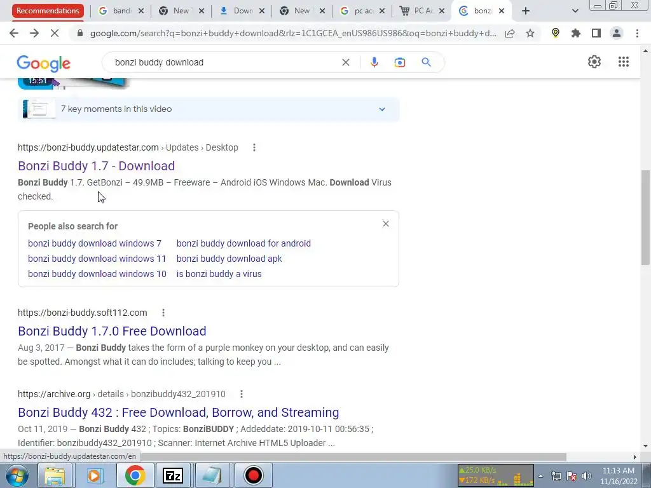This screenshot has width=651, height=488.
Task: Submit search with the magnifier icon
Action: (426, 62)
